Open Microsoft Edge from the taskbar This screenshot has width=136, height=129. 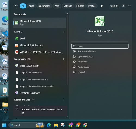[49, 125]
